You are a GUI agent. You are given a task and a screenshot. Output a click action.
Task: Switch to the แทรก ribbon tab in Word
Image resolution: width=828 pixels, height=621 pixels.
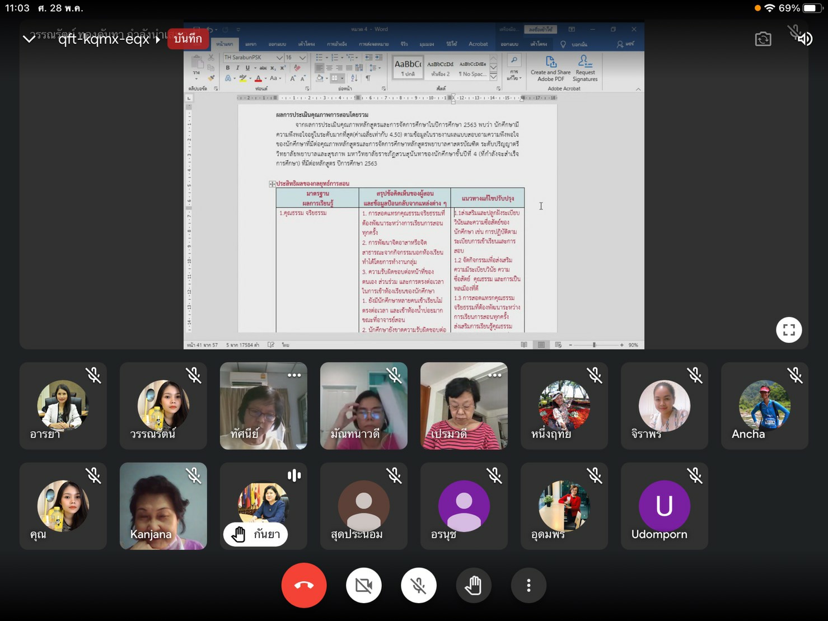pos(251,44)
